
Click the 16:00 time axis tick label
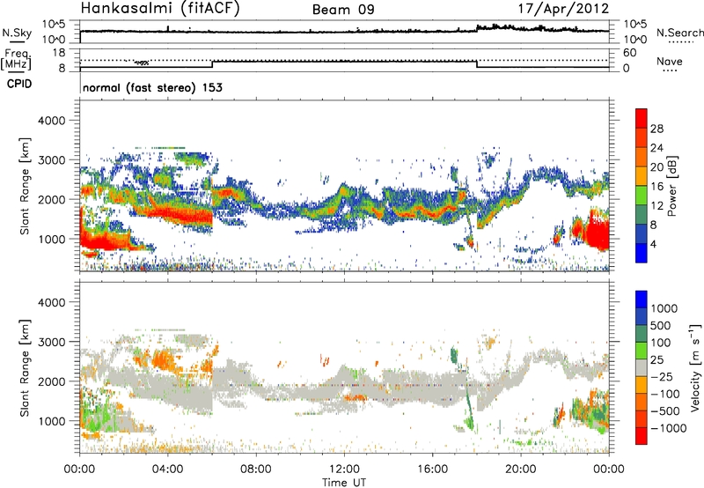coord(432,470)
